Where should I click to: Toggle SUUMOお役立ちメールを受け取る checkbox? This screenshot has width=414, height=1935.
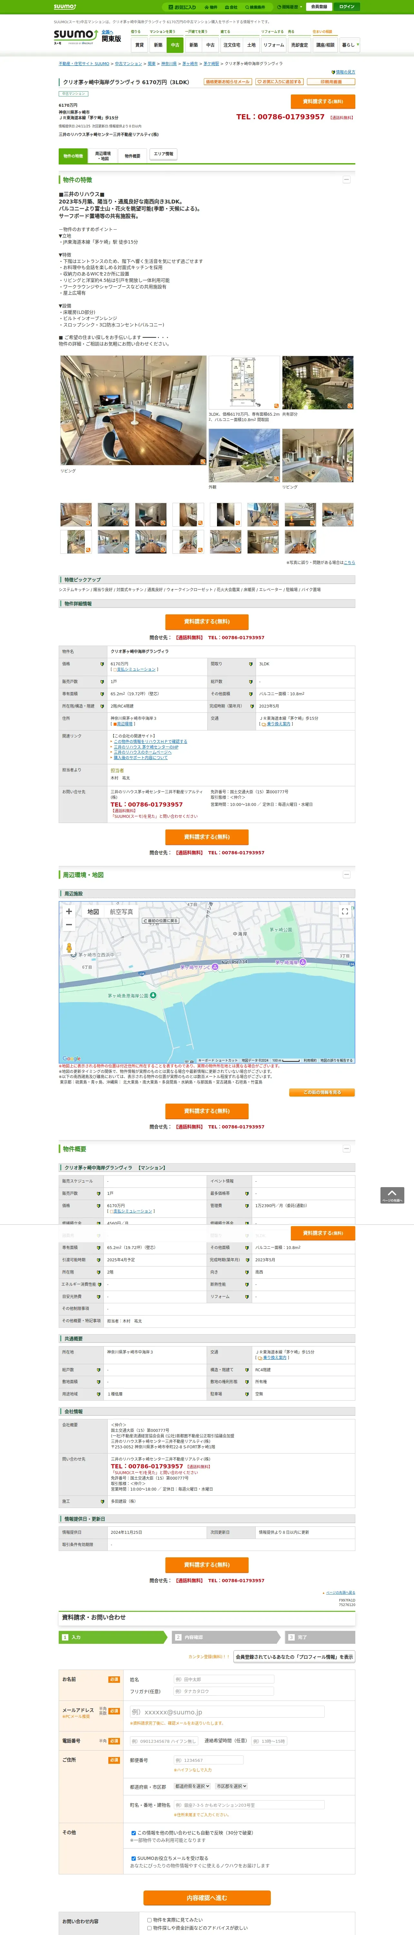(134, 1858)
